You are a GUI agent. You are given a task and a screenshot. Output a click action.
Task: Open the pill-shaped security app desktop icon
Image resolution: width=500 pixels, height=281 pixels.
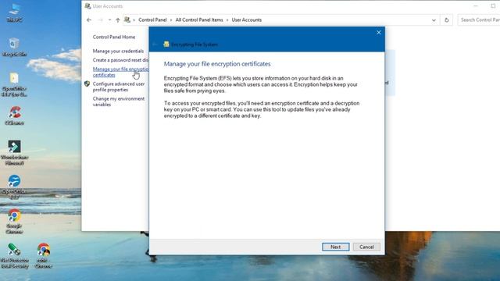14,256
